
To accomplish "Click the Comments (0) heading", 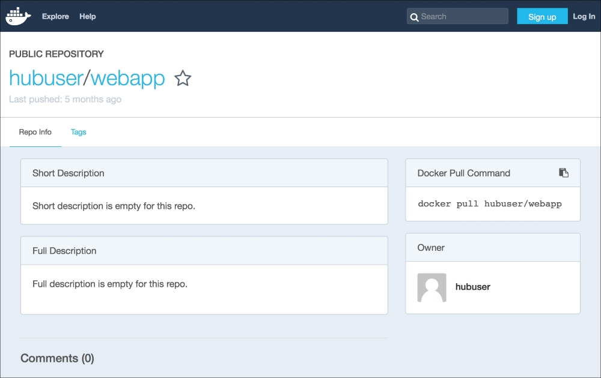I will pyautogui.click(x=57, y=358).
